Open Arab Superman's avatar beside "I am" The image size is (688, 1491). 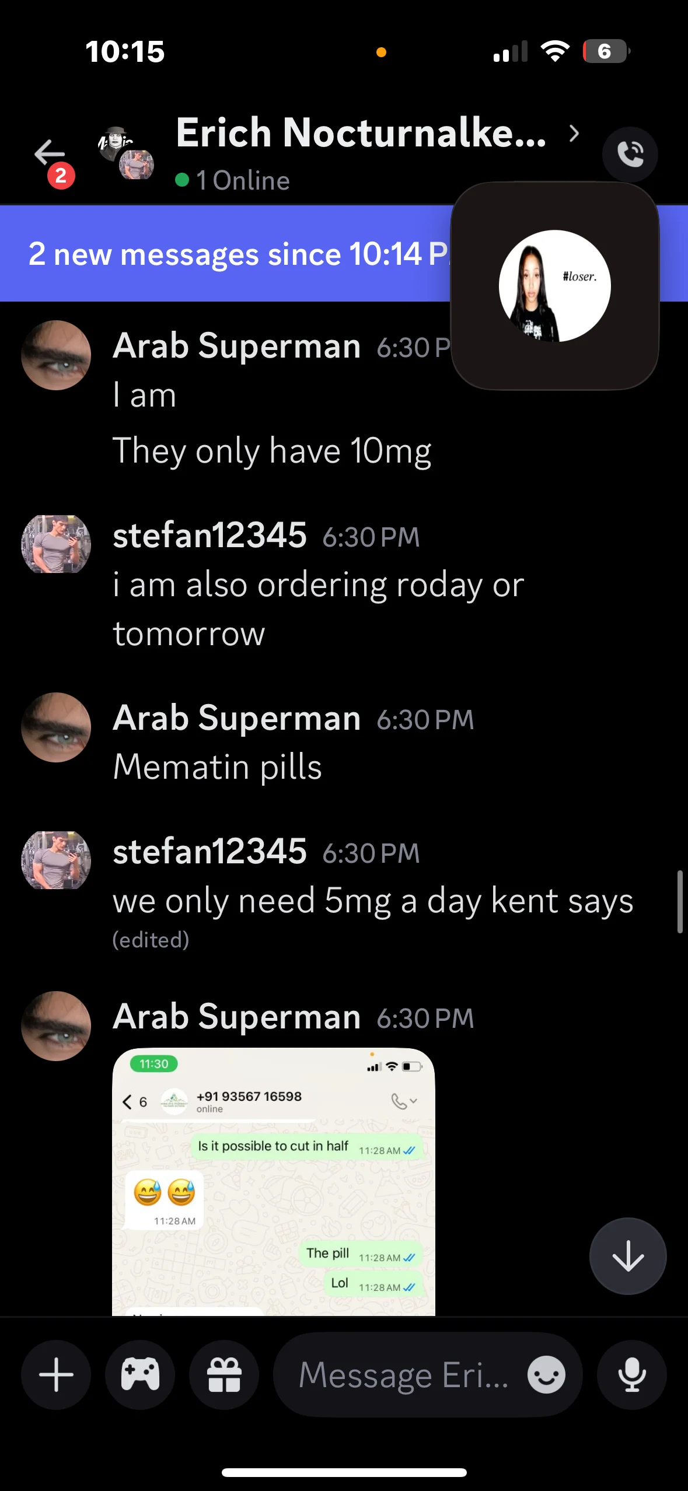[56, 355]
